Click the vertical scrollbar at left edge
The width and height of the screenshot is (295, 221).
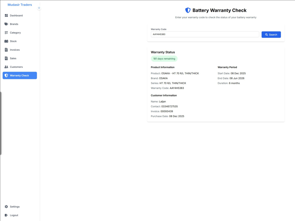click(x=1, y=123)
